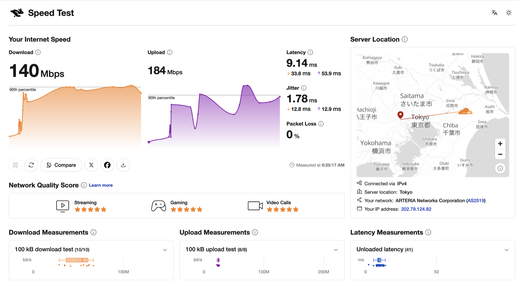Toggle the light/dark theme sun icon
Image resolution: width=519 pixels, height=284 pixels.
coord(509,13)
